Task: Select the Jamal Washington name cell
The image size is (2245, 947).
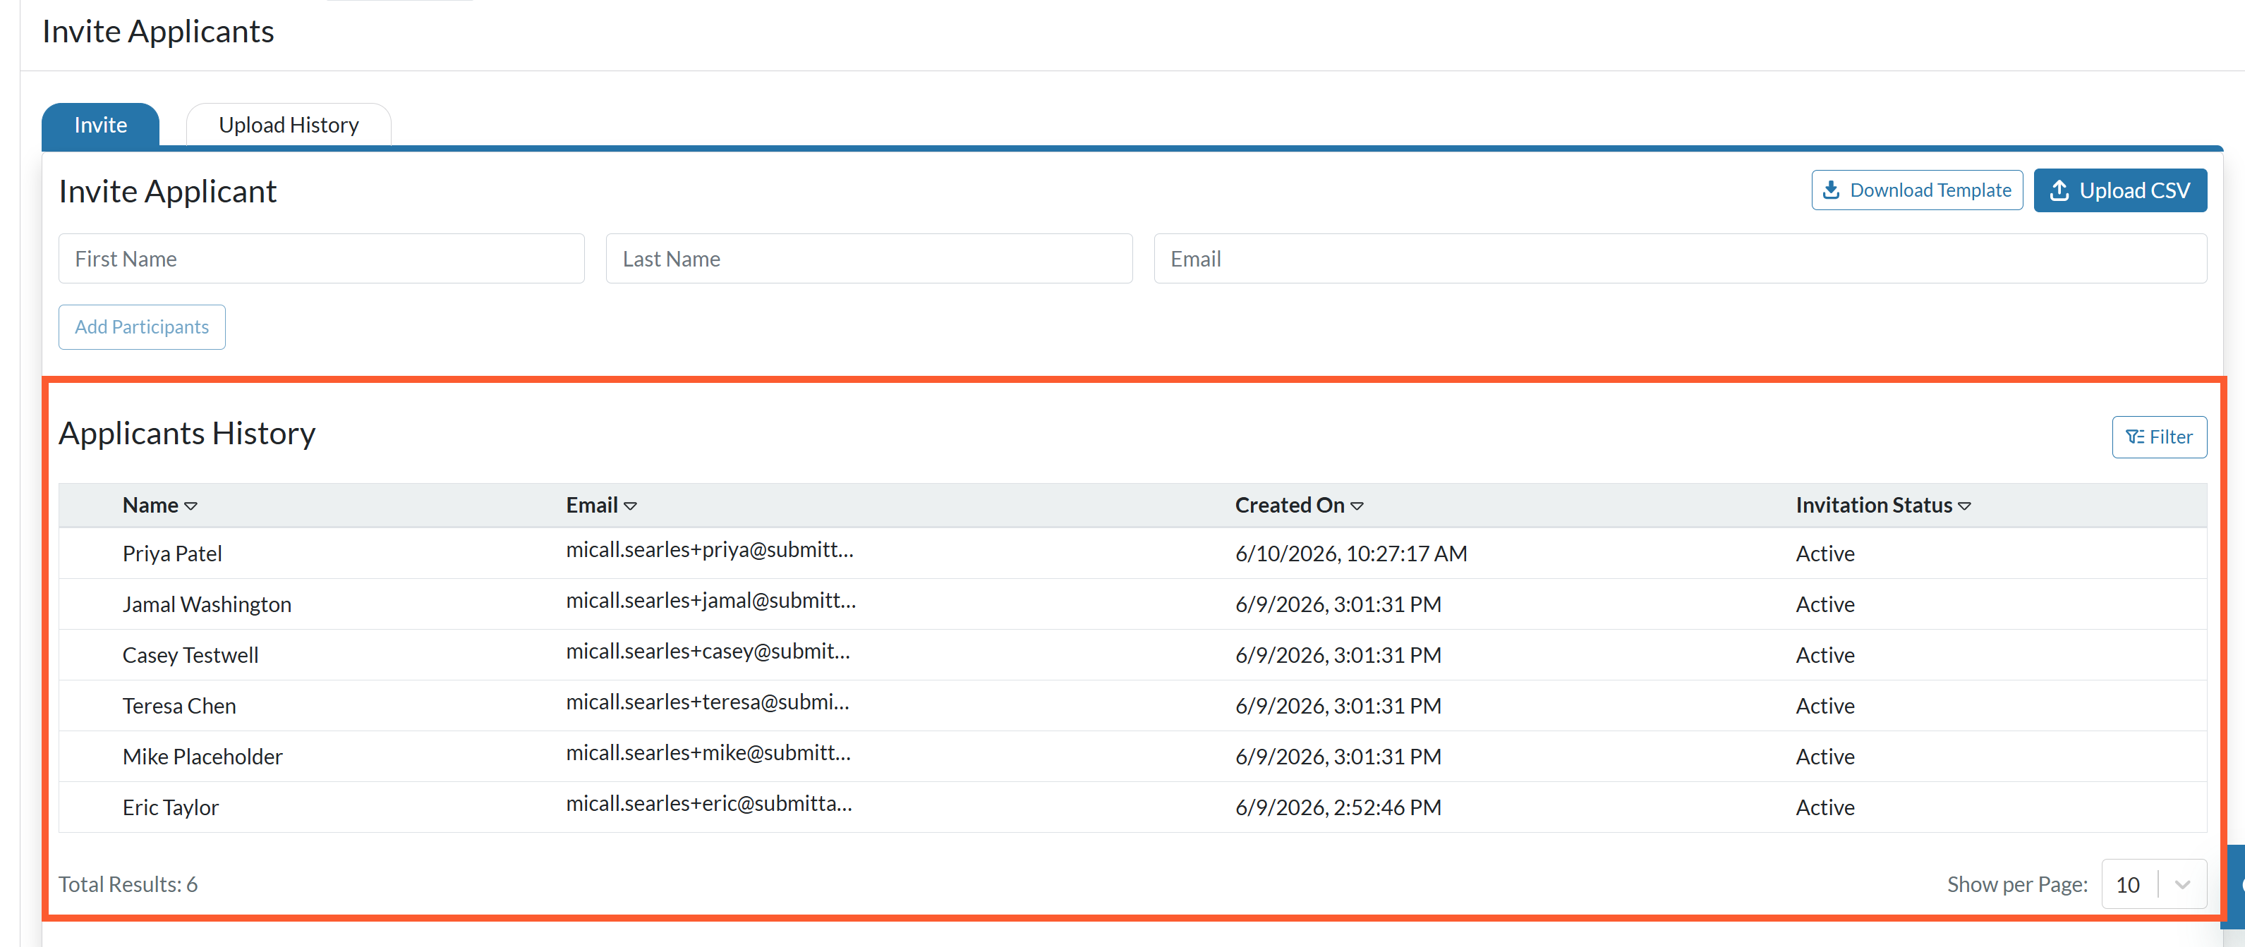Action: pyautogui.click(x=207, y=604)
